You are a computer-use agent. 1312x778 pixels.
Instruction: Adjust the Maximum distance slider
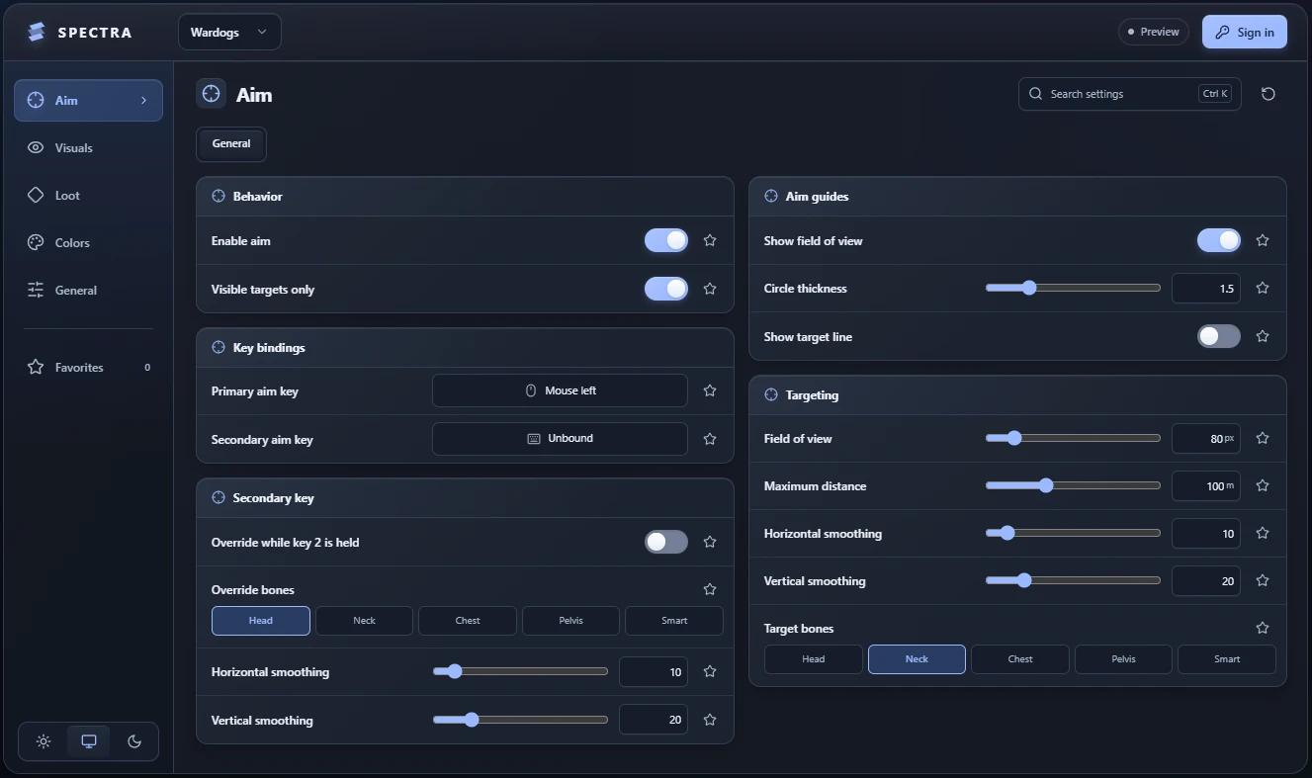pos(1073,485)
